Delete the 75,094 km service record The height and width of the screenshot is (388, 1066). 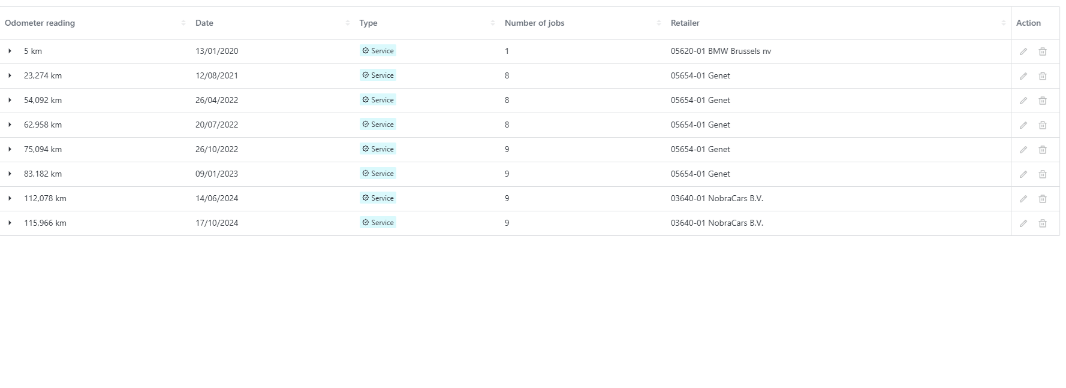tap(1043, 150)
